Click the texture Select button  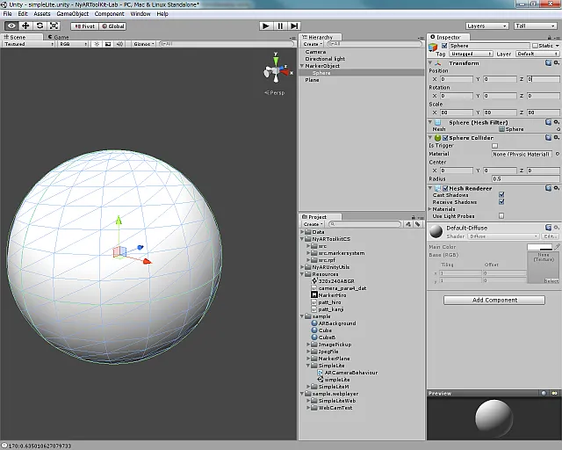point(551,280)
